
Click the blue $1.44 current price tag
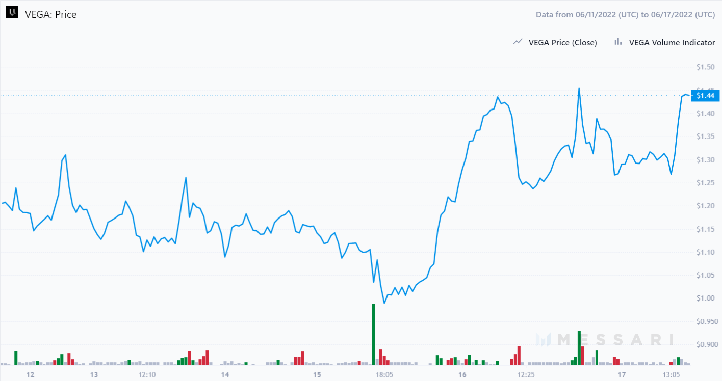click(x=705, y=96)
